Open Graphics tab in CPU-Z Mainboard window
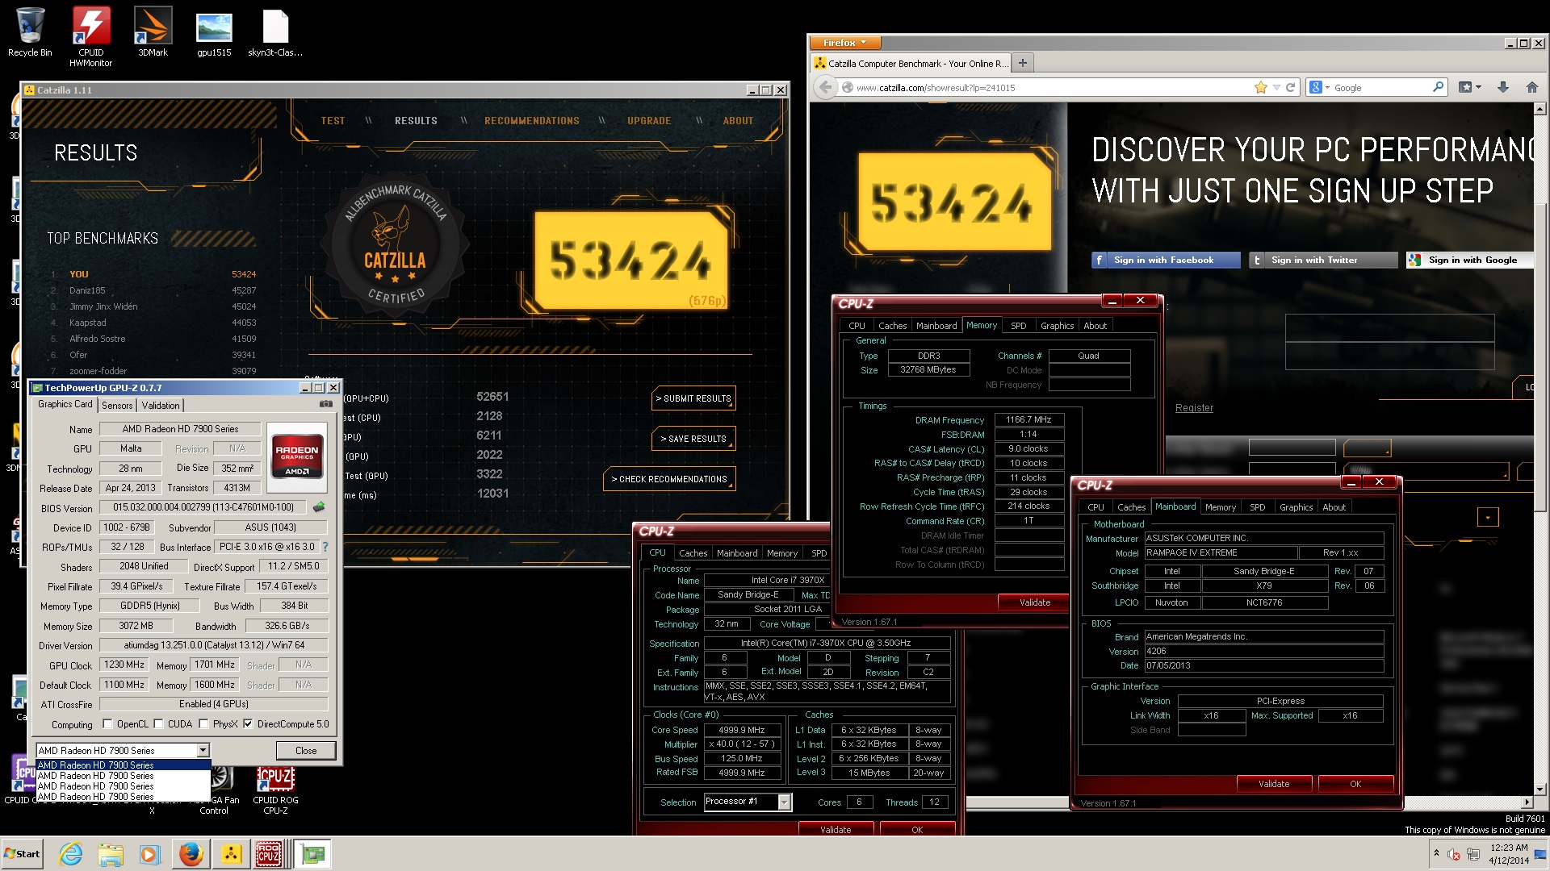Screen dimensions: 1550x871 click(1296, 507)
